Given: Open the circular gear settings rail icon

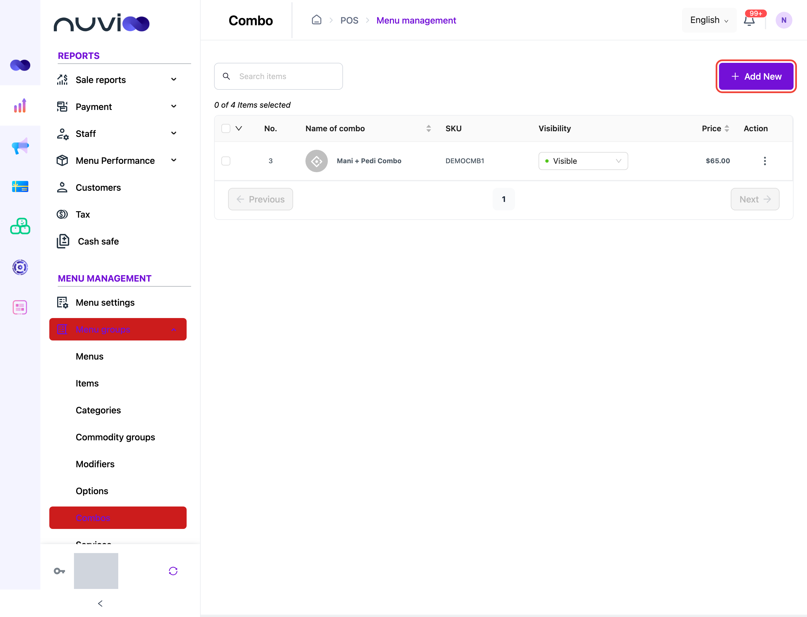Looking at the screenshot, I should (20, 267).
